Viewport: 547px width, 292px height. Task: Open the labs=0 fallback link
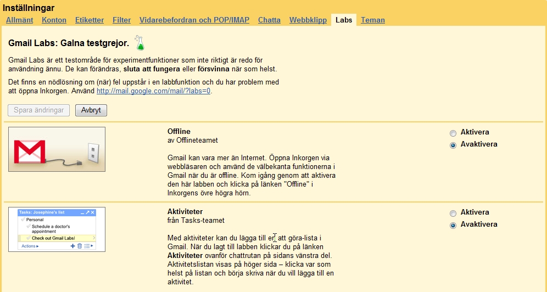(153, 91)
